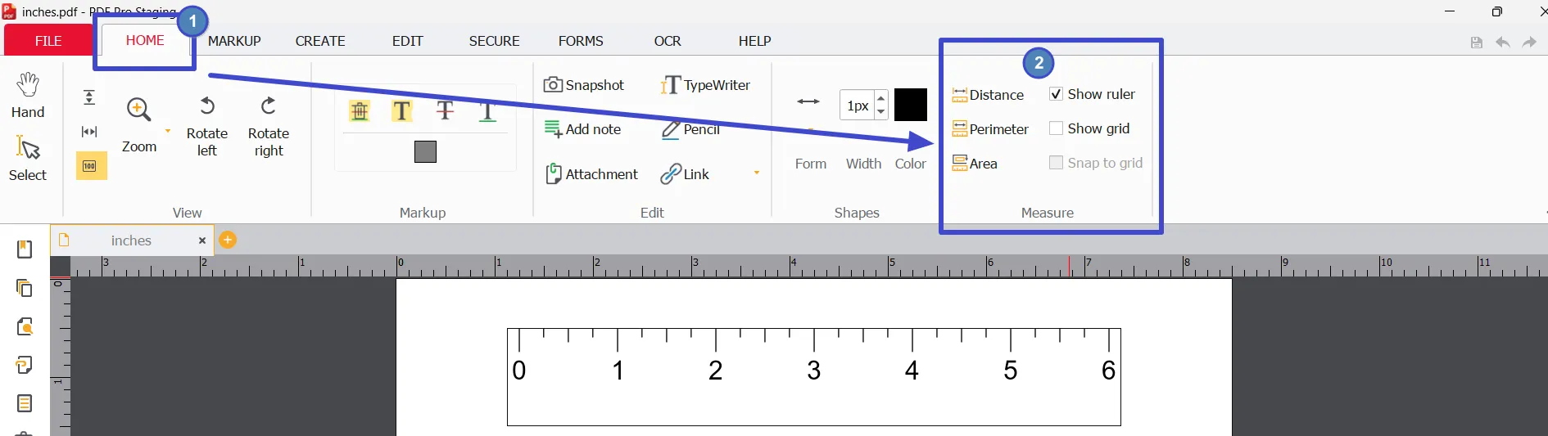The image size is (1548, 436).
Task: Open the shape Form arrow selector
Action: pyautogui.click(x=808, y=101)
